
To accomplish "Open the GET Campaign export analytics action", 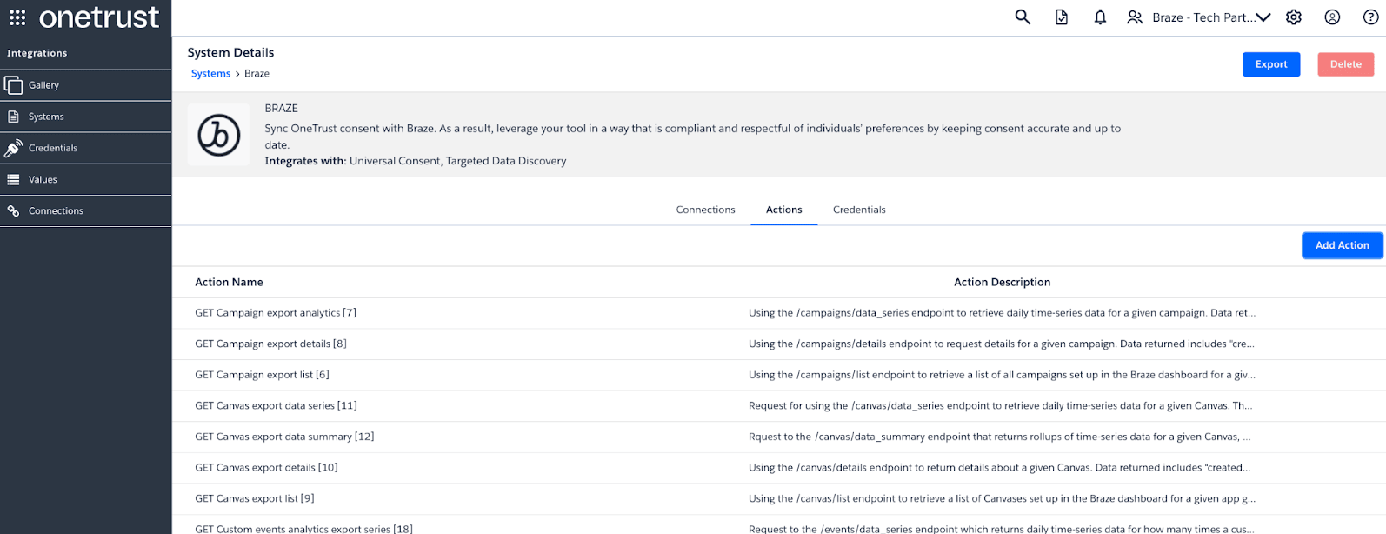I will (x=276, y=313).
